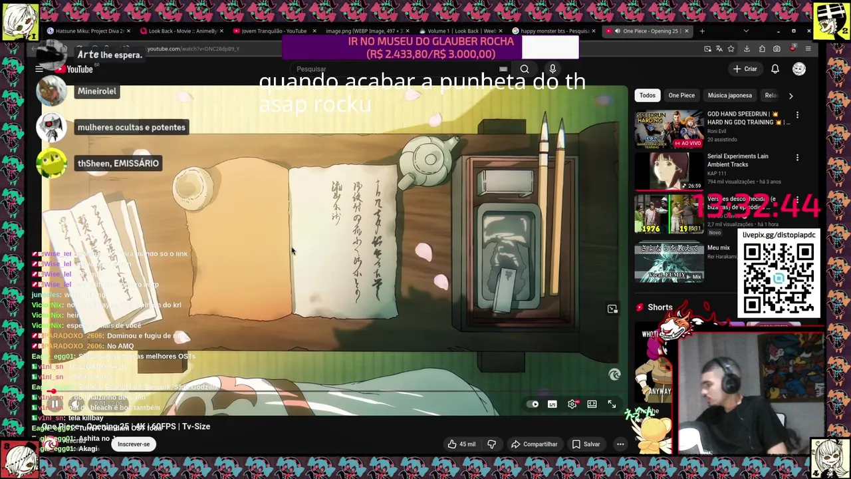Close the One Piece Opening 25 tab
Viewport: 851px width, 479px height.
click(x=686, y=31)
